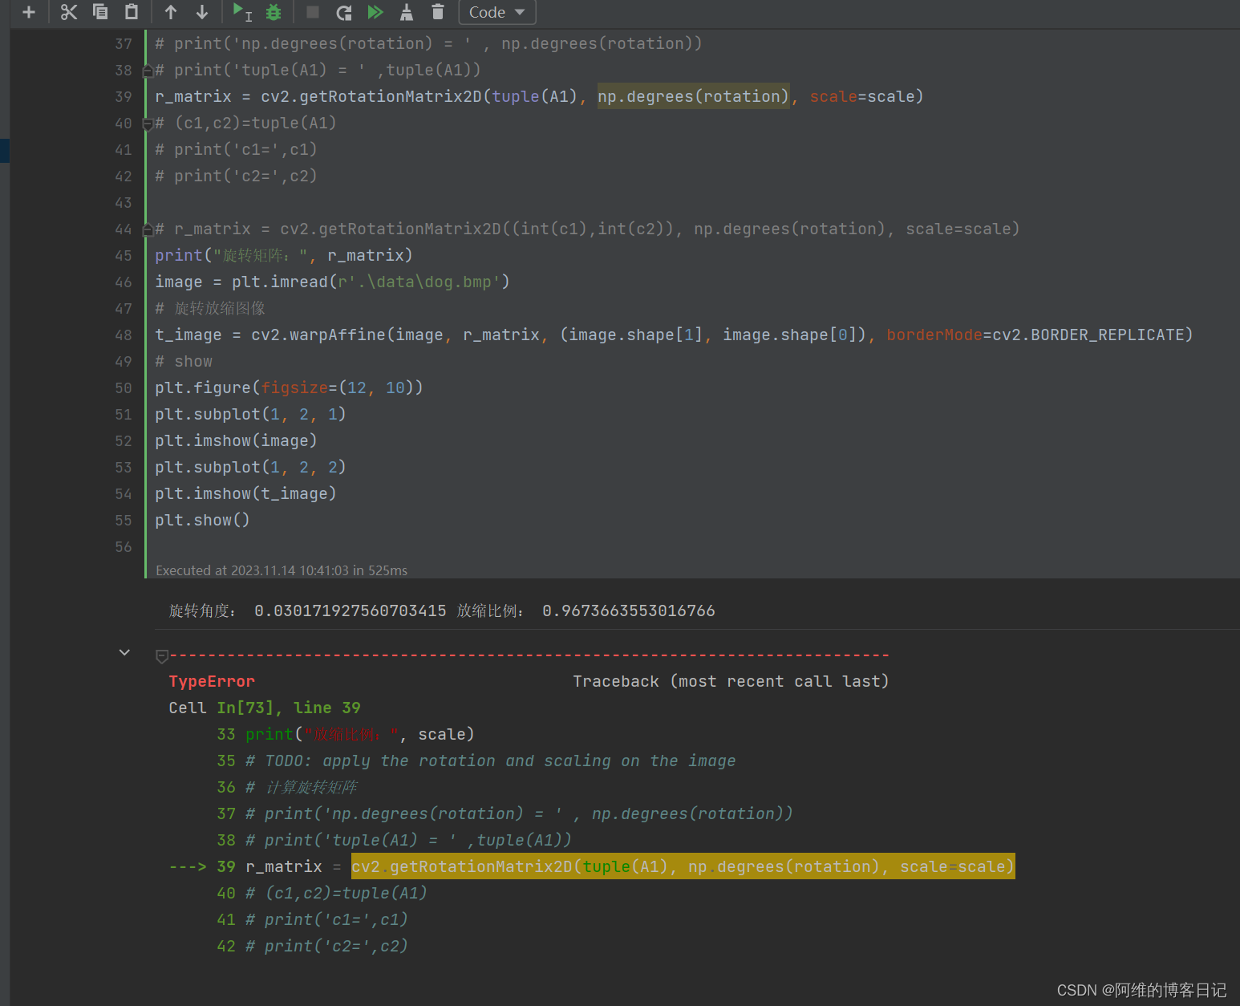Add a new notebook cell
1240x1006 pixels.
pyautogui.click(x=30, y=12)
